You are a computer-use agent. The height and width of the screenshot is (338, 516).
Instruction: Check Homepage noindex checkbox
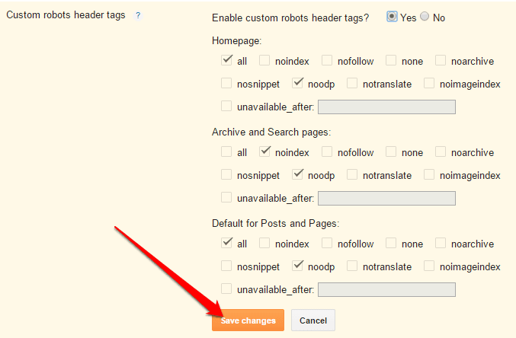(264, 60)
